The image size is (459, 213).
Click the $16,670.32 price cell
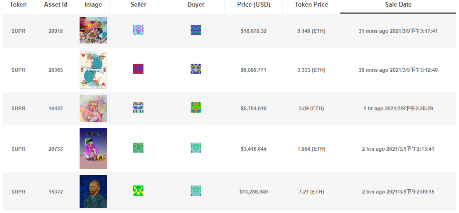point(253,31)
